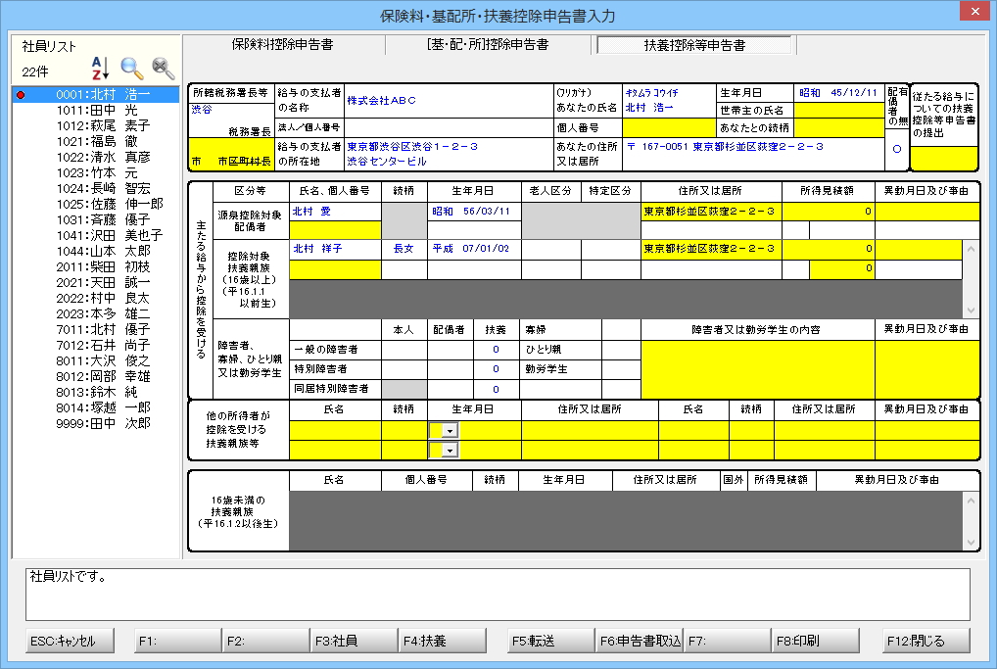This screenshot has width=997, height=669.
Task: Open [基・配・所]控除申告書 tab
Action: point(488,44)
